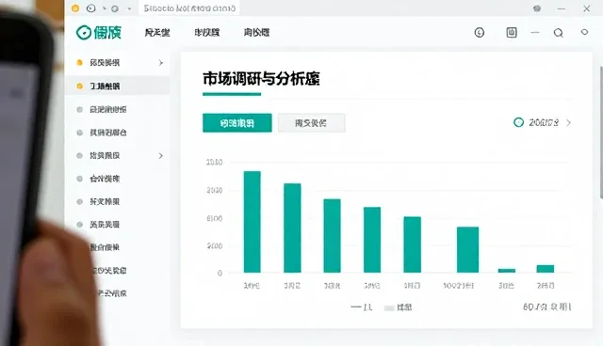This screenshot has width=603, height=346.
Task: Click the green clock icon beside the date
Action: 518,122
